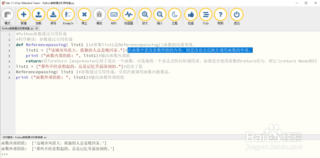Click the return keyword on line 6

33,61
